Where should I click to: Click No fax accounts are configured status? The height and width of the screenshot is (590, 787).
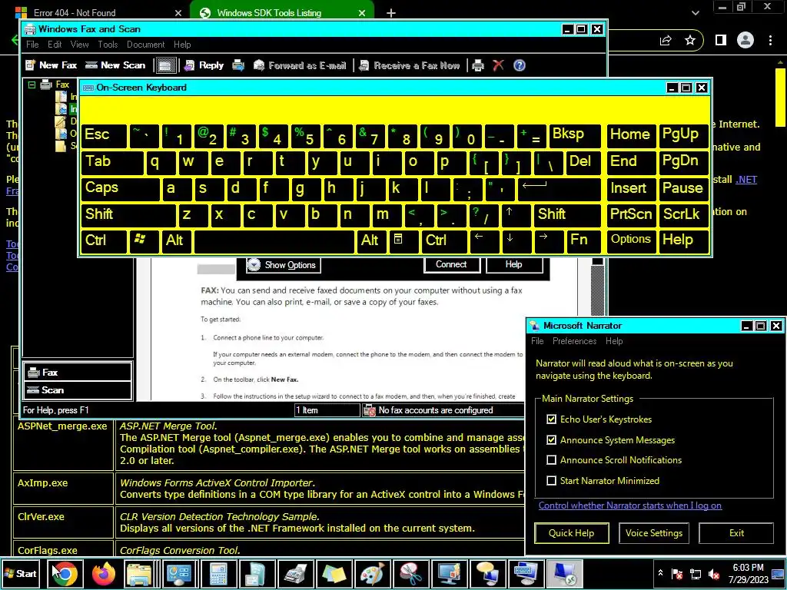coord(436,410)
